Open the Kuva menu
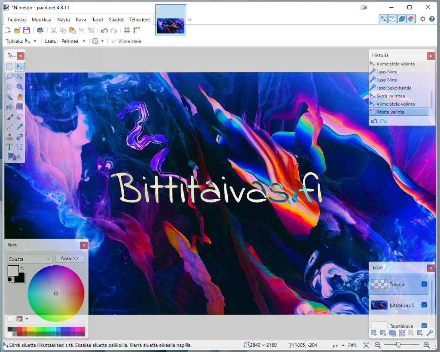The width and height of the screenshot is (440, 352). coord(81,20)
